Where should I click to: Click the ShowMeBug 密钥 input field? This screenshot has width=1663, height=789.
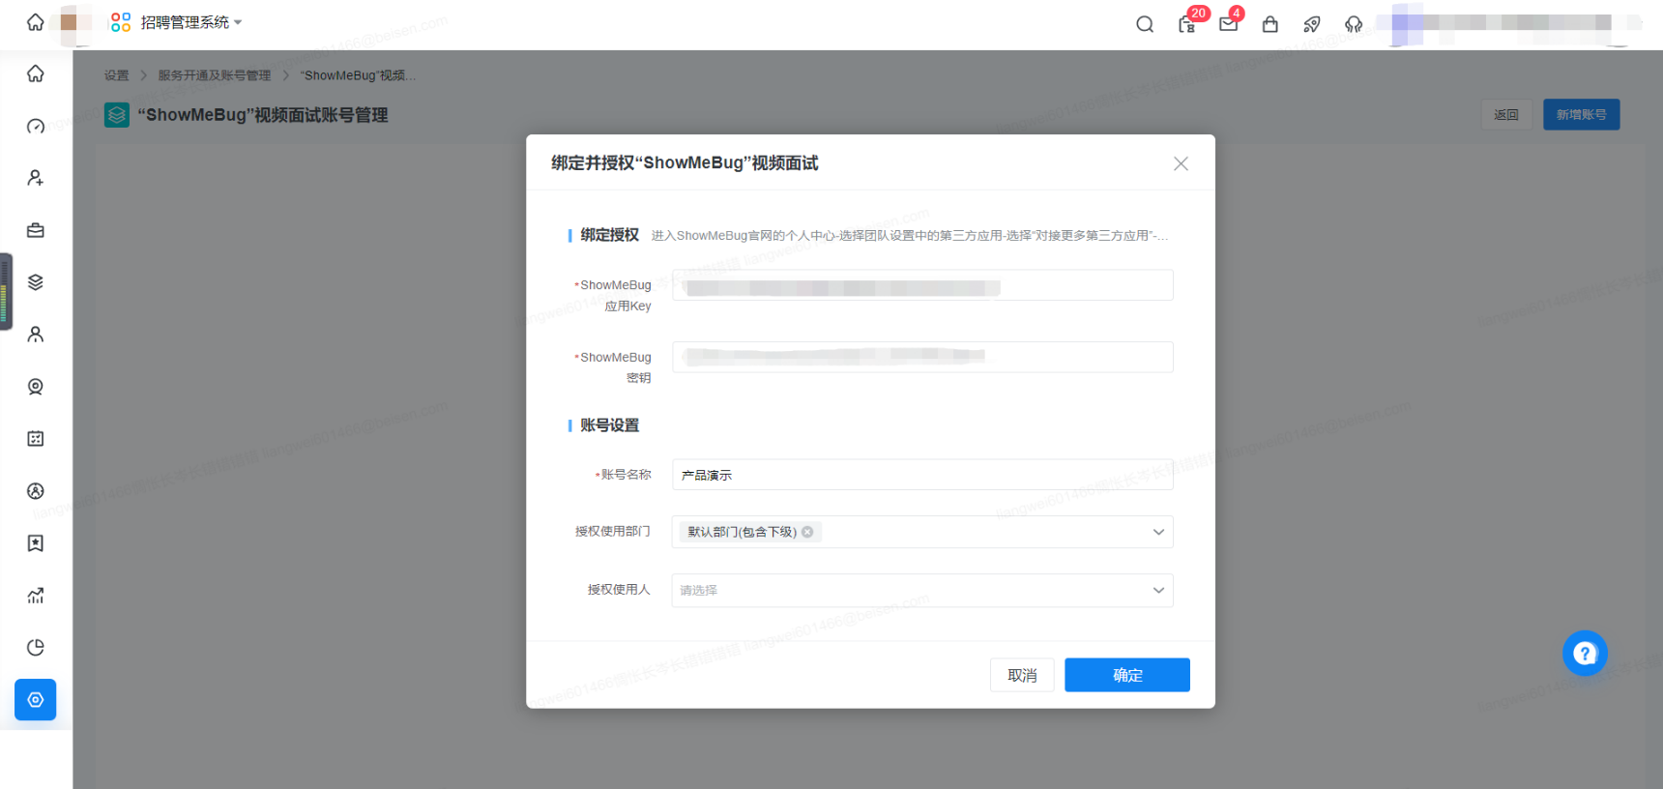(922, 357)
